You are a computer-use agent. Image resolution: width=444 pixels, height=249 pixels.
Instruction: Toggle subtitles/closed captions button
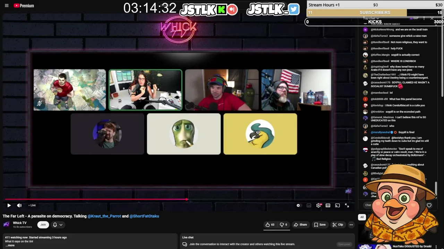click(x=309, y=205)
